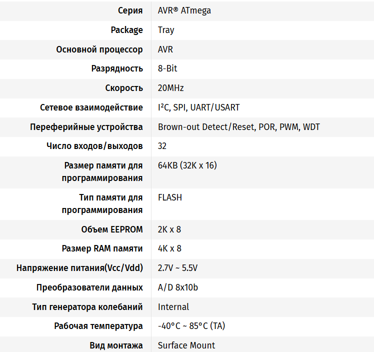Select the "Число входов/выходов" label
The height and width of the screenshot is (352, 374).
(94, 146)
